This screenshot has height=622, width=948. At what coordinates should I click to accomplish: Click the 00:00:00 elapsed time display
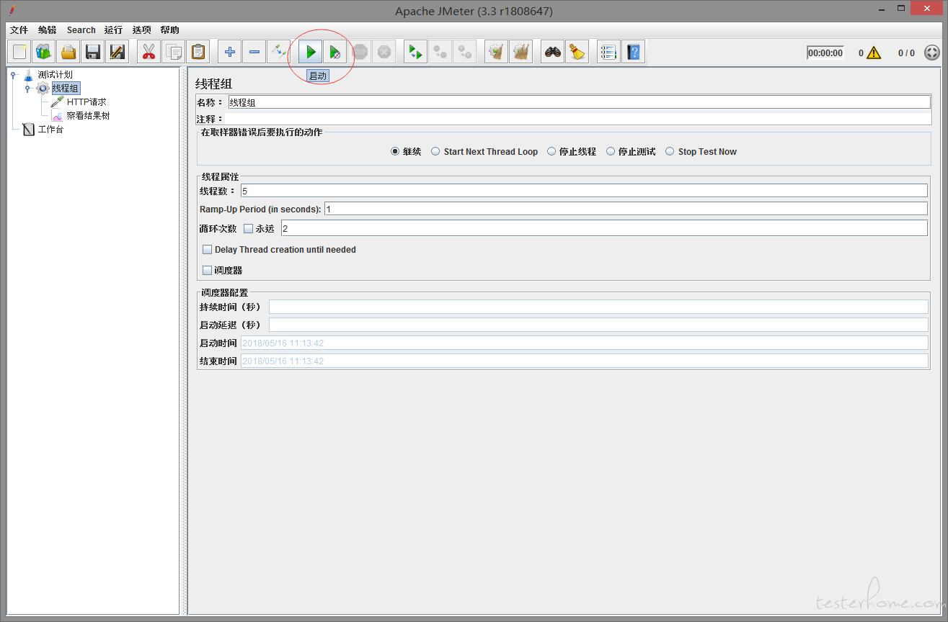[825, 53]
